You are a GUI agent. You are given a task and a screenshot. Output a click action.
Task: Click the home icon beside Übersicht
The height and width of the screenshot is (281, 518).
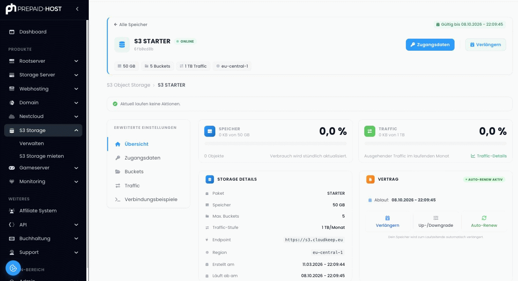coord(118,144)
